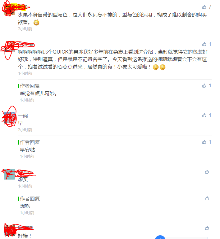Like 一碗's comment 早

204,115
